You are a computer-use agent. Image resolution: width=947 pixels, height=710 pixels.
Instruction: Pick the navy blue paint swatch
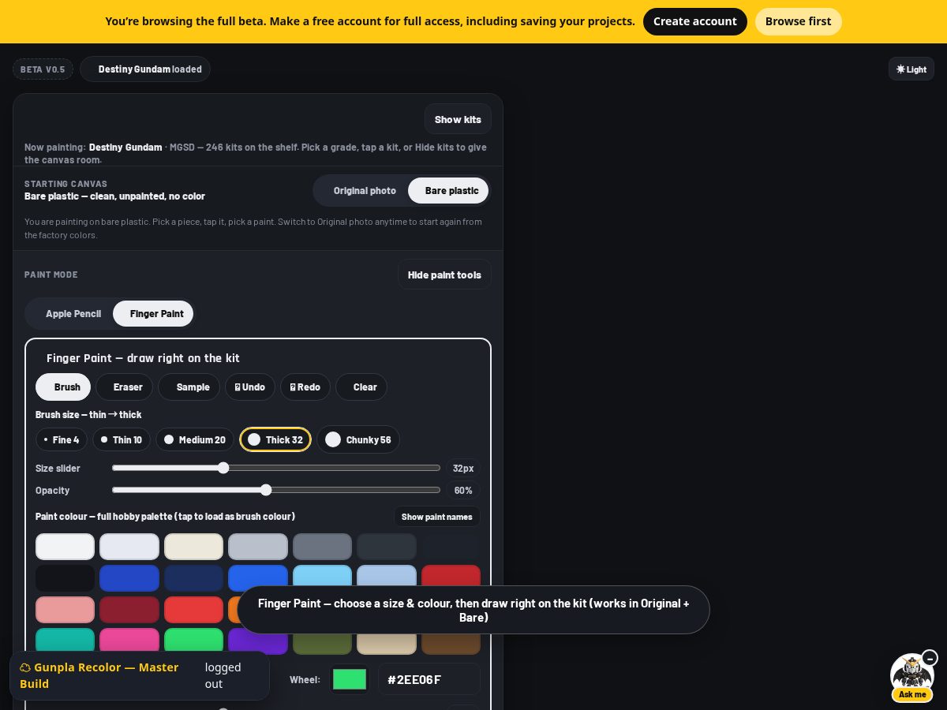193,578
